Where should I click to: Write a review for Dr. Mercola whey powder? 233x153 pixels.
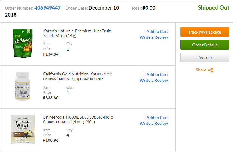[x=154, y=123]
